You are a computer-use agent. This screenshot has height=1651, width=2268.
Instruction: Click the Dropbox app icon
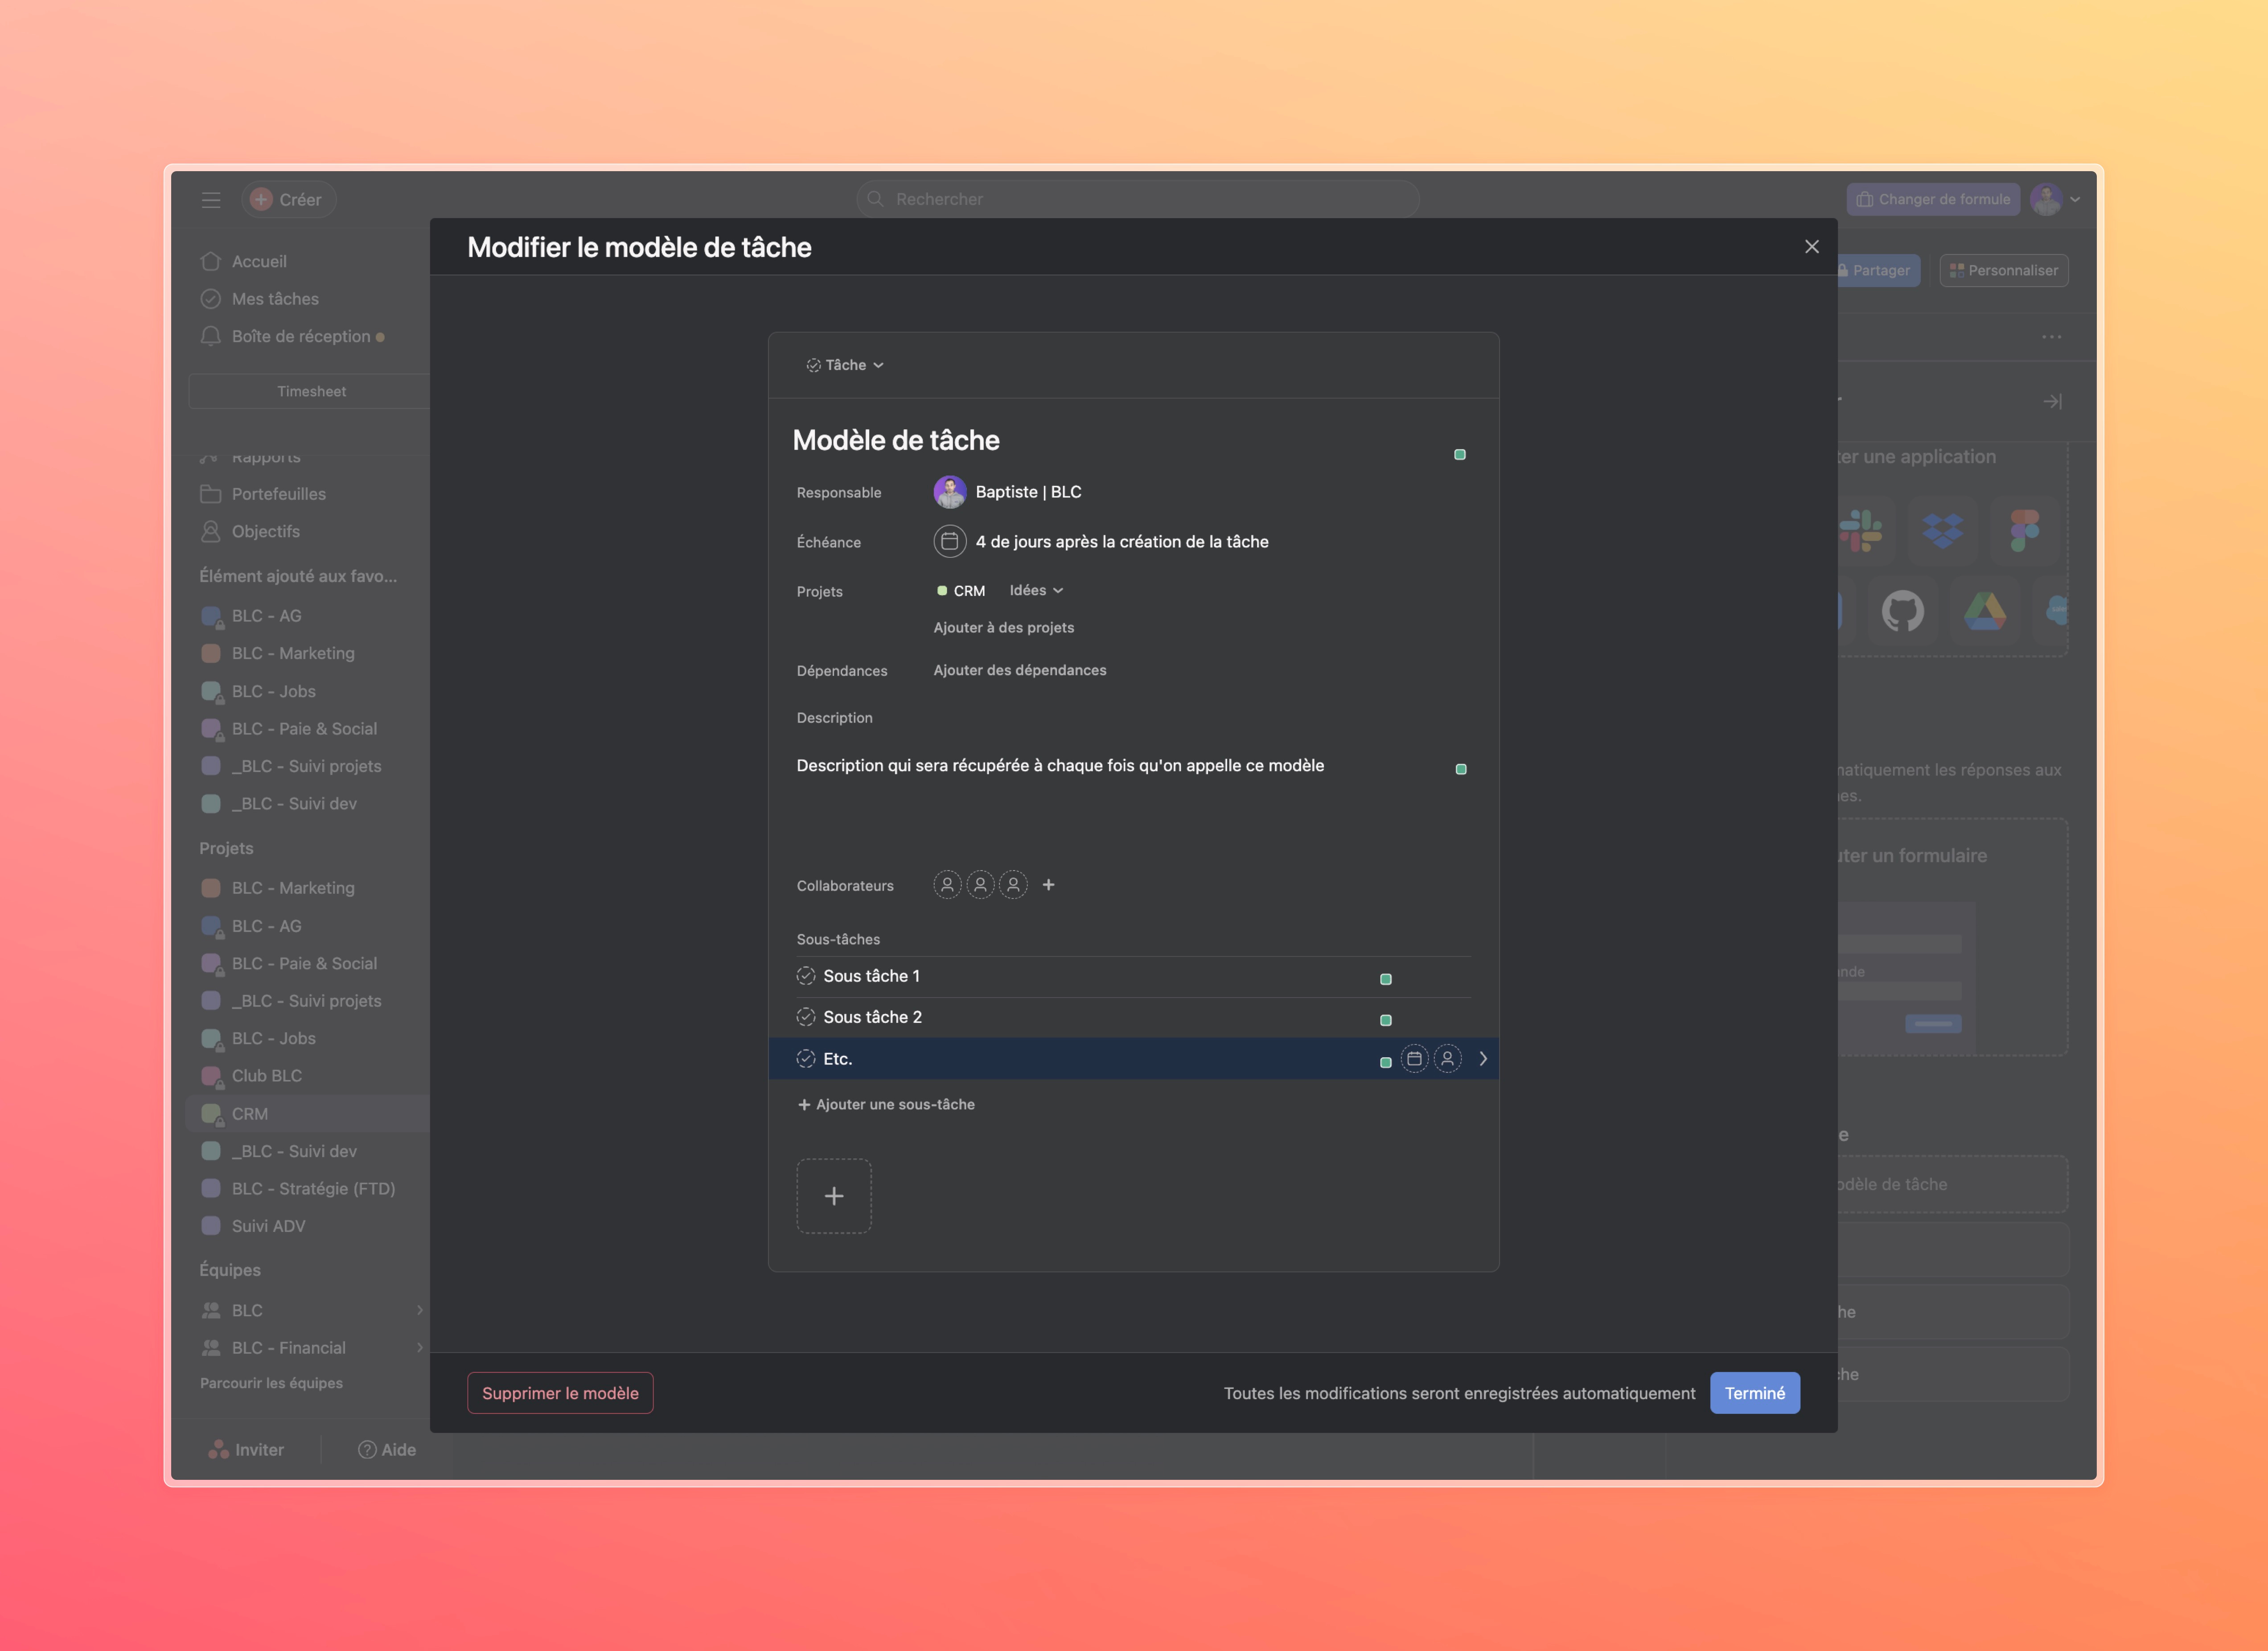1942,530
